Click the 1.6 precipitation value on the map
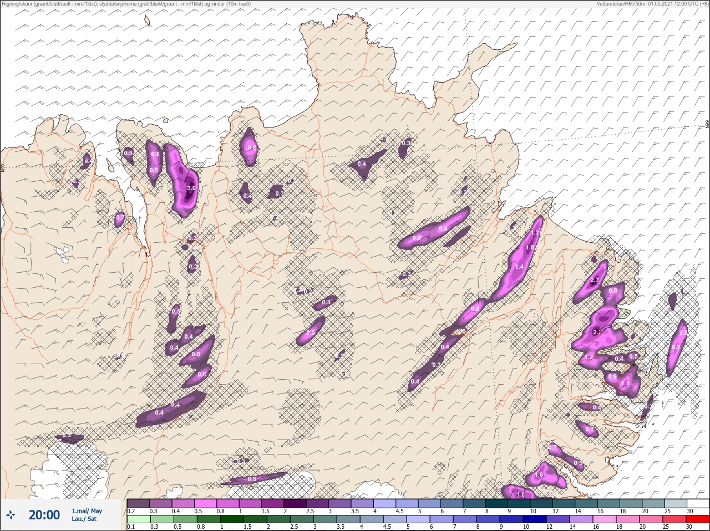Image resolution: width=710 pixels, height=531 pixels. [x=539, y=475]
